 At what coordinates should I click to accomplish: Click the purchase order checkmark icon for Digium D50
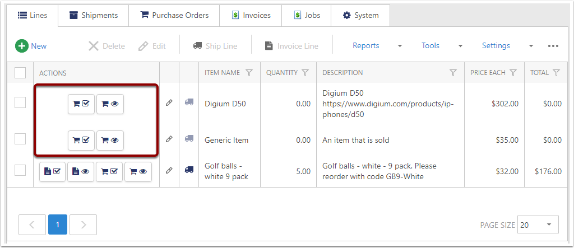81,104
